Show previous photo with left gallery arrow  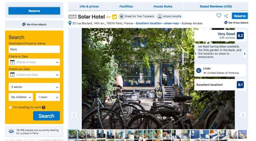(x=74, y=115)
